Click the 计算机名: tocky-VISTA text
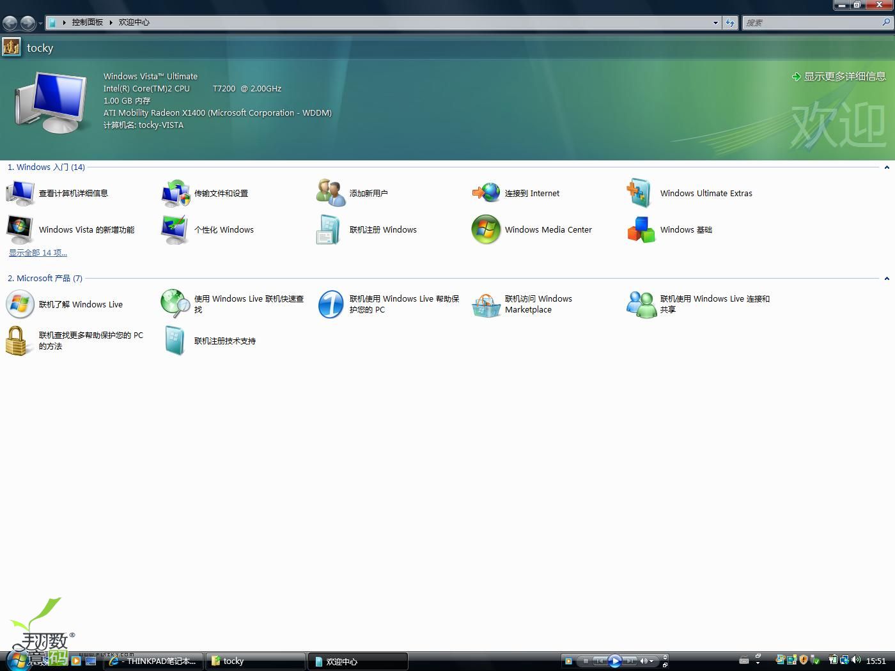 pos(143,125)
